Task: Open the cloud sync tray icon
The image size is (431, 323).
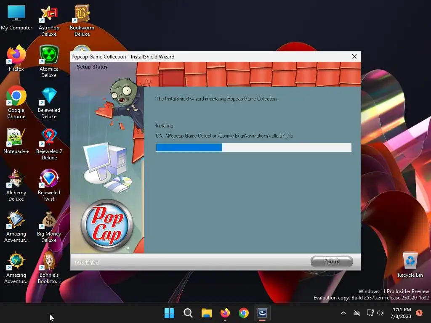Action: click(357, 313)
